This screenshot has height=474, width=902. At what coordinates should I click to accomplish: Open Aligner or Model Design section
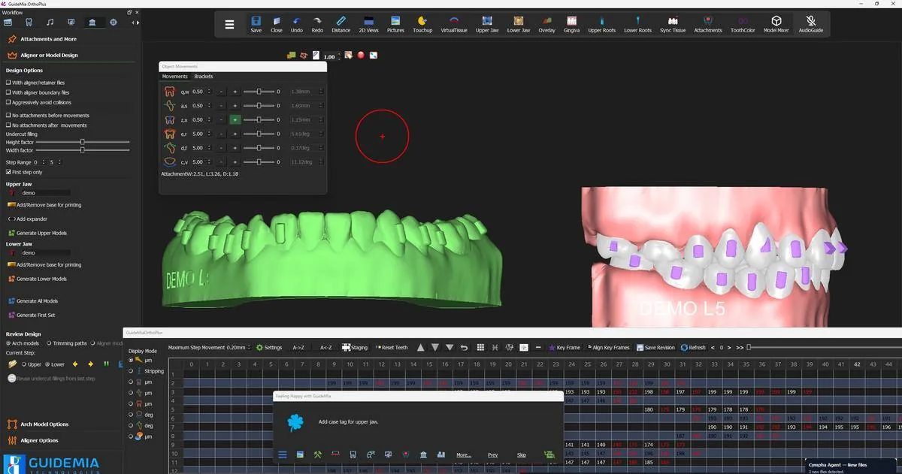(49, 55)
